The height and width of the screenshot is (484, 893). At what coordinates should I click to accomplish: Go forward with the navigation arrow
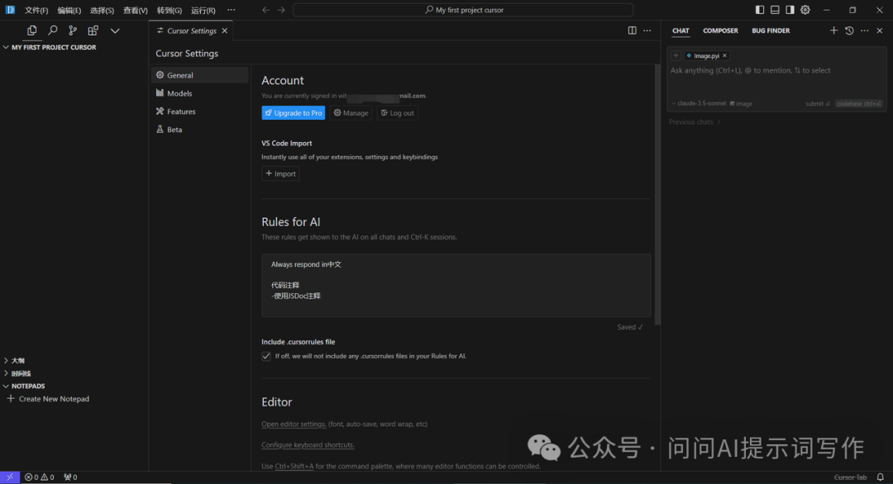[x=281, y=10]
